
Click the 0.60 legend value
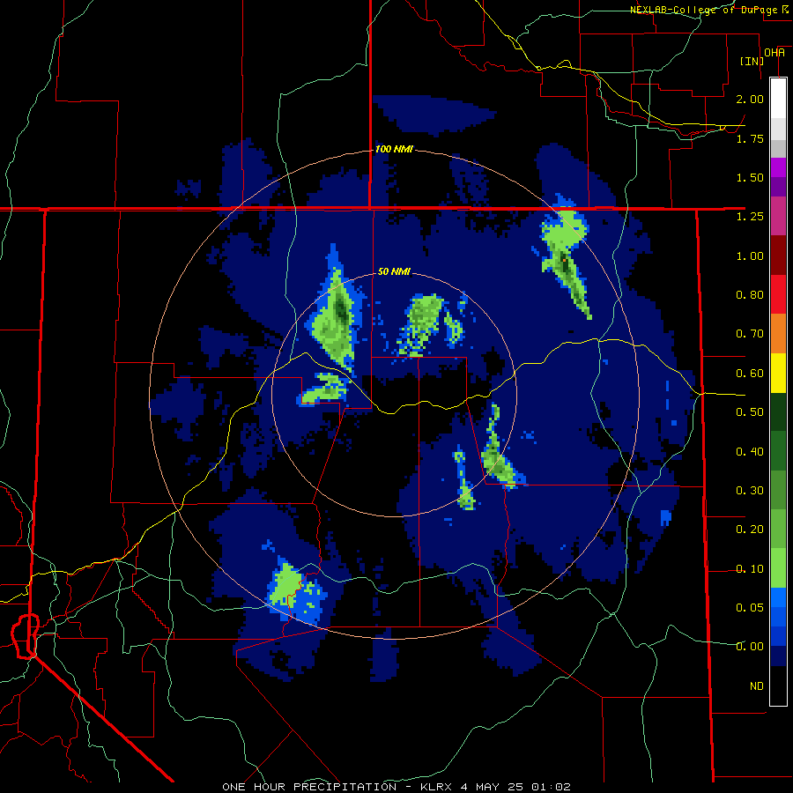(750, 374)
